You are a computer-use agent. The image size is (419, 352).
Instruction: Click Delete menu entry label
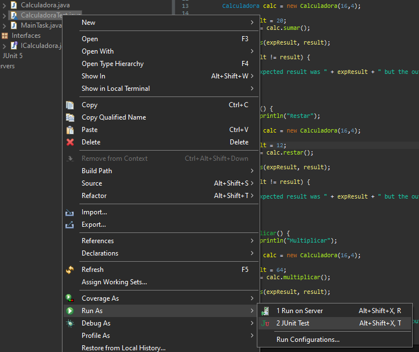click(x=91, y=142)
